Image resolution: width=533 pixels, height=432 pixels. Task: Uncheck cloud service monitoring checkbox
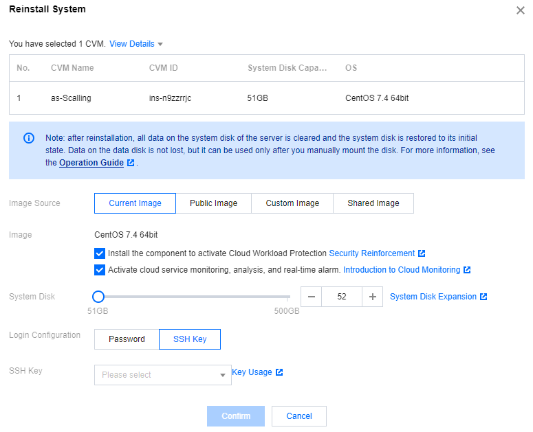pyautogui.click(x=100, y=270)
